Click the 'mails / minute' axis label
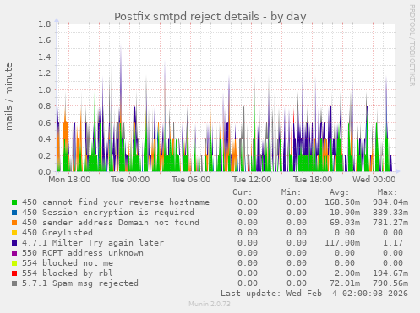 tap(9, 96)
